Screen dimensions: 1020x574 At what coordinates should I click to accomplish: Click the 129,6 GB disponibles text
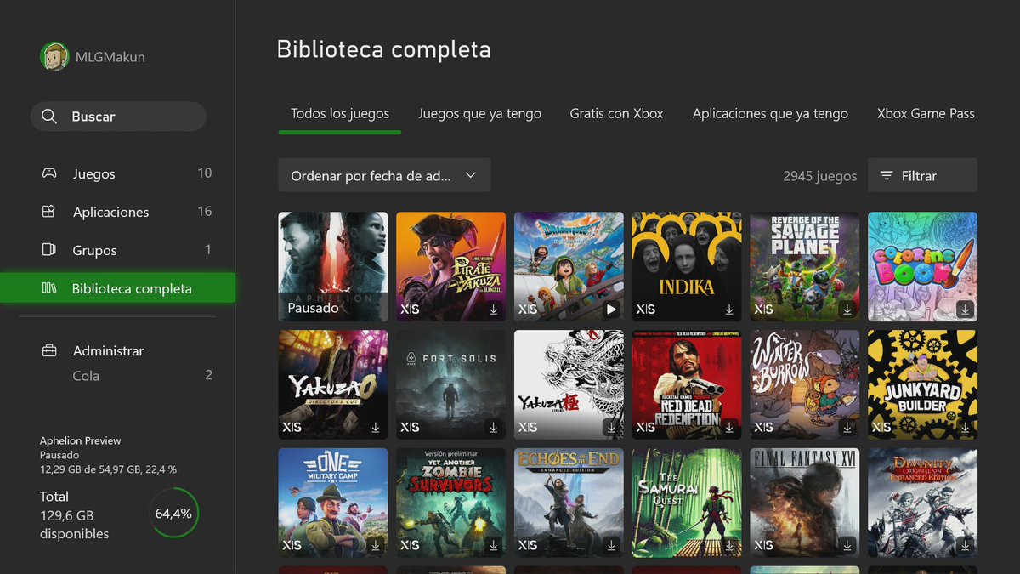[75, 525]
